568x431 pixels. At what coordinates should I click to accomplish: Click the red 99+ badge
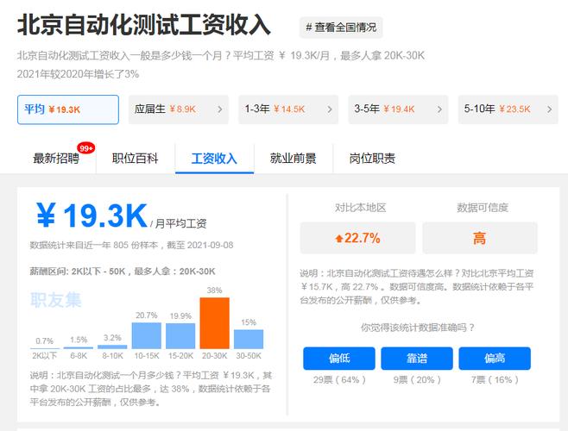[x=85, y=148]
